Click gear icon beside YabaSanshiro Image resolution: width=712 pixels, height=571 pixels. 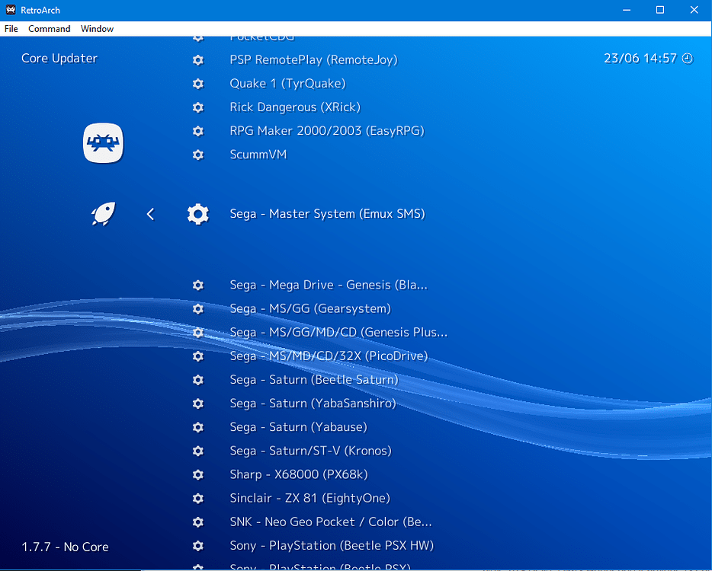198,404
